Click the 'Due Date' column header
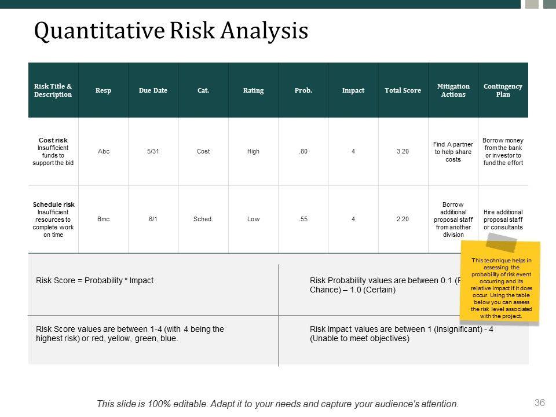 [x=153, y=90]
